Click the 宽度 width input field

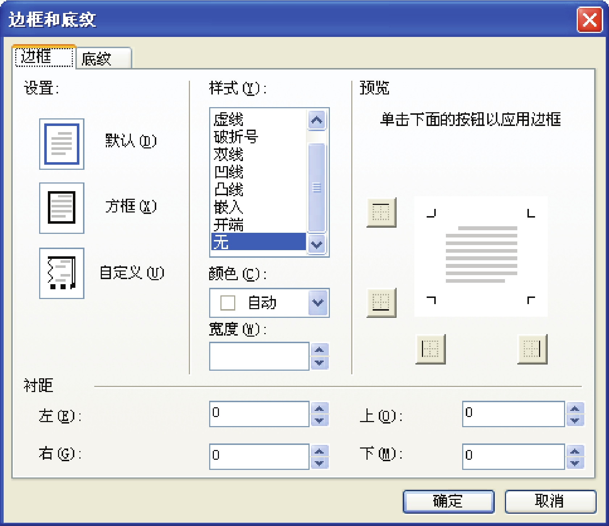click(x=259, y=356)
